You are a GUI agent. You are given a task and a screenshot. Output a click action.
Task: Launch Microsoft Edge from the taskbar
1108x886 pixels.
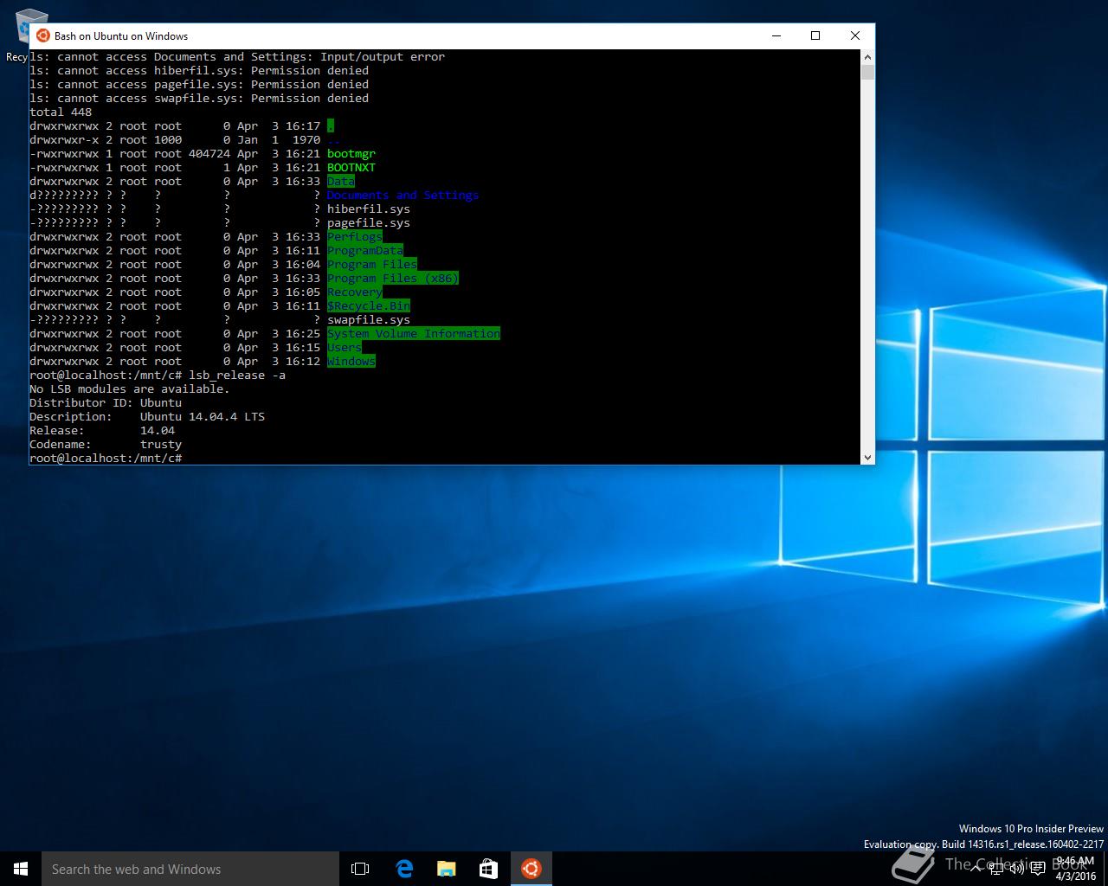pos(404,869)
